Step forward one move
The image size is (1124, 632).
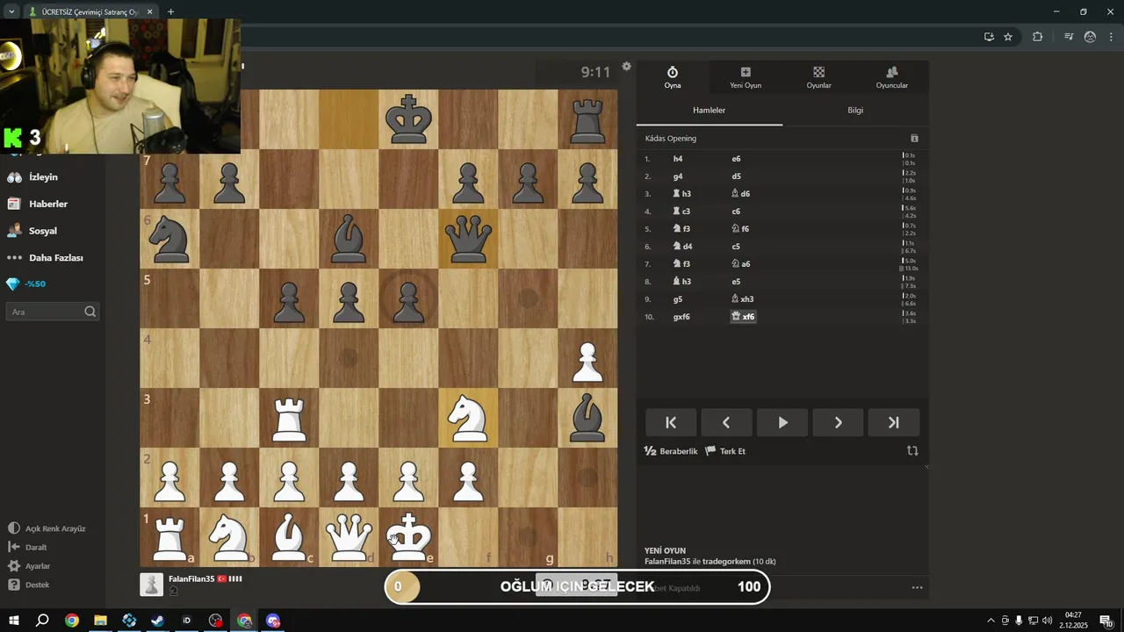pos(838,422)
